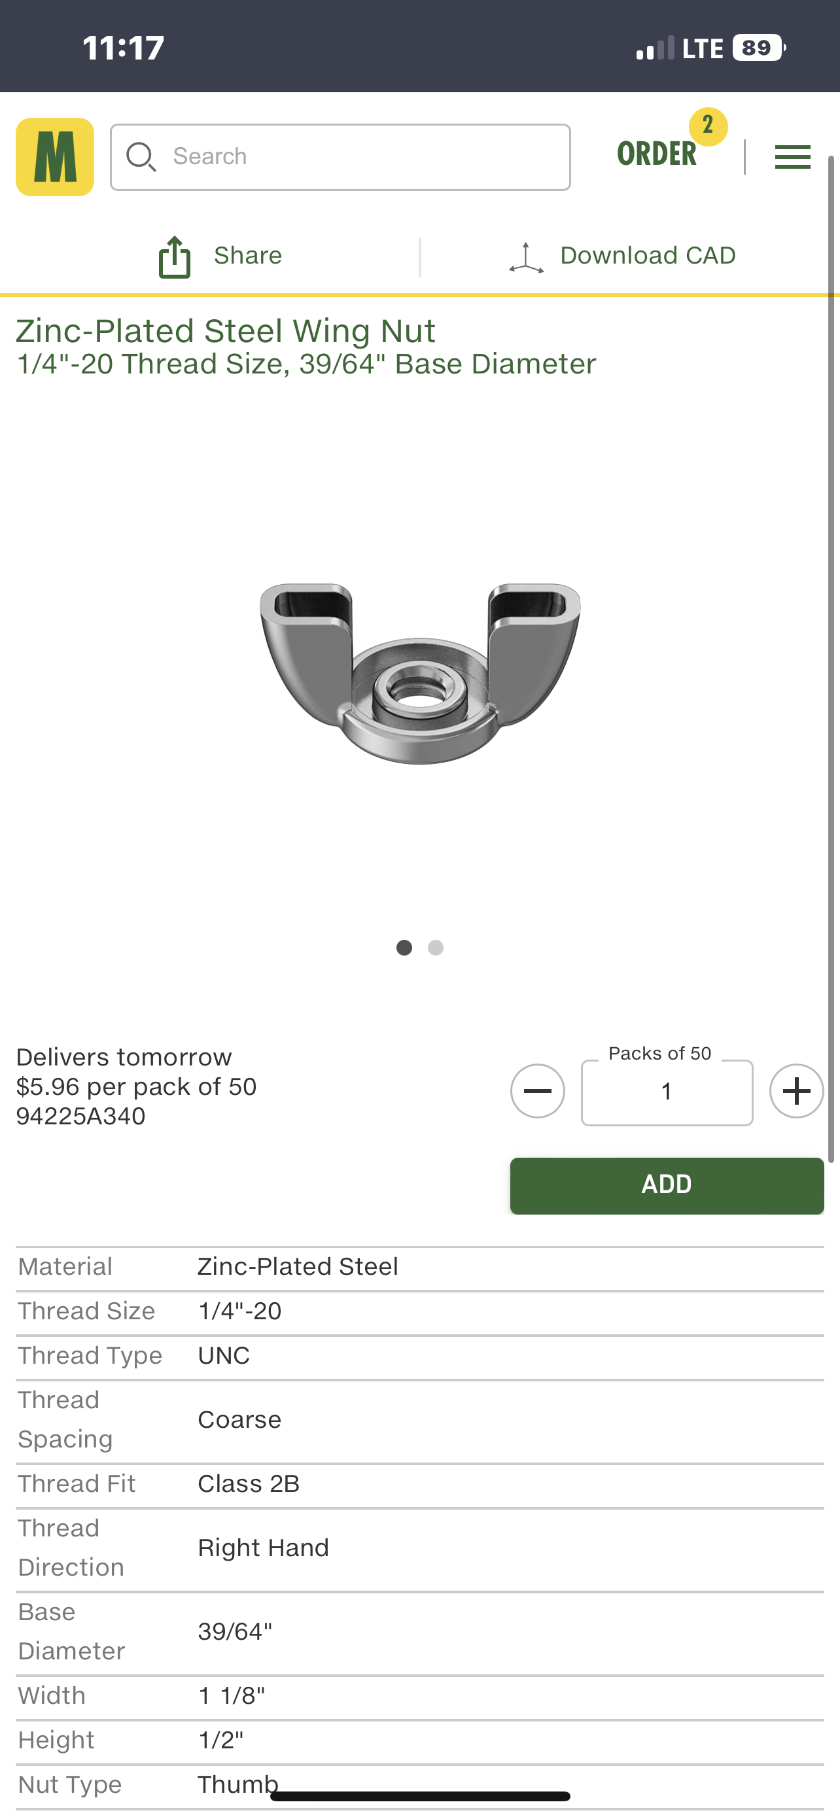Open the hamburger menu icon
This screenshot has height=1817, width=840.
point(792,156)
